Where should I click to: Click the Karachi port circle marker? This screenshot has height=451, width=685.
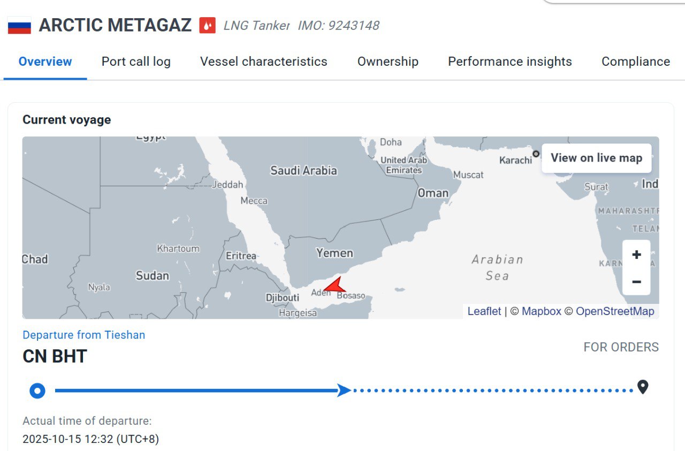(536, 154)
